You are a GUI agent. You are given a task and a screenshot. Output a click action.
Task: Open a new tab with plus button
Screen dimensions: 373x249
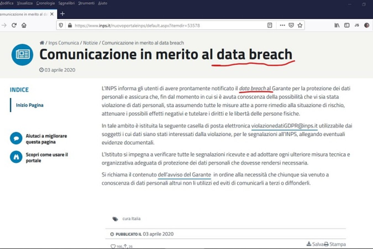[62, 14]
